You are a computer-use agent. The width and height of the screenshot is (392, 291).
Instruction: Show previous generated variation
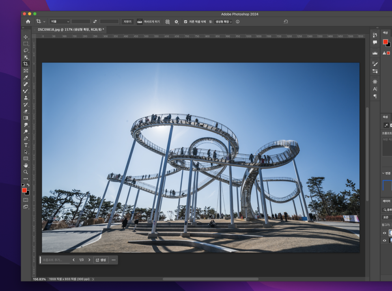[x=73, y=260]
